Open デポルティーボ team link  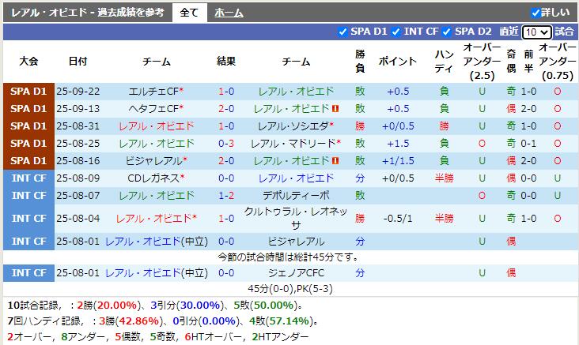[296, 195]
